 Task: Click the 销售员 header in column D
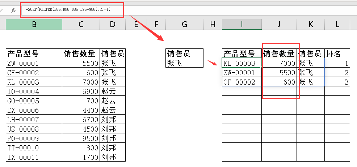[113, 53]
